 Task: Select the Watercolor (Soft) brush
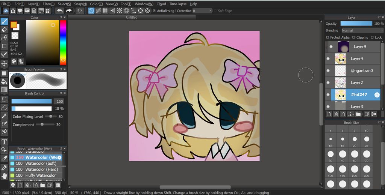coord(36,163)
